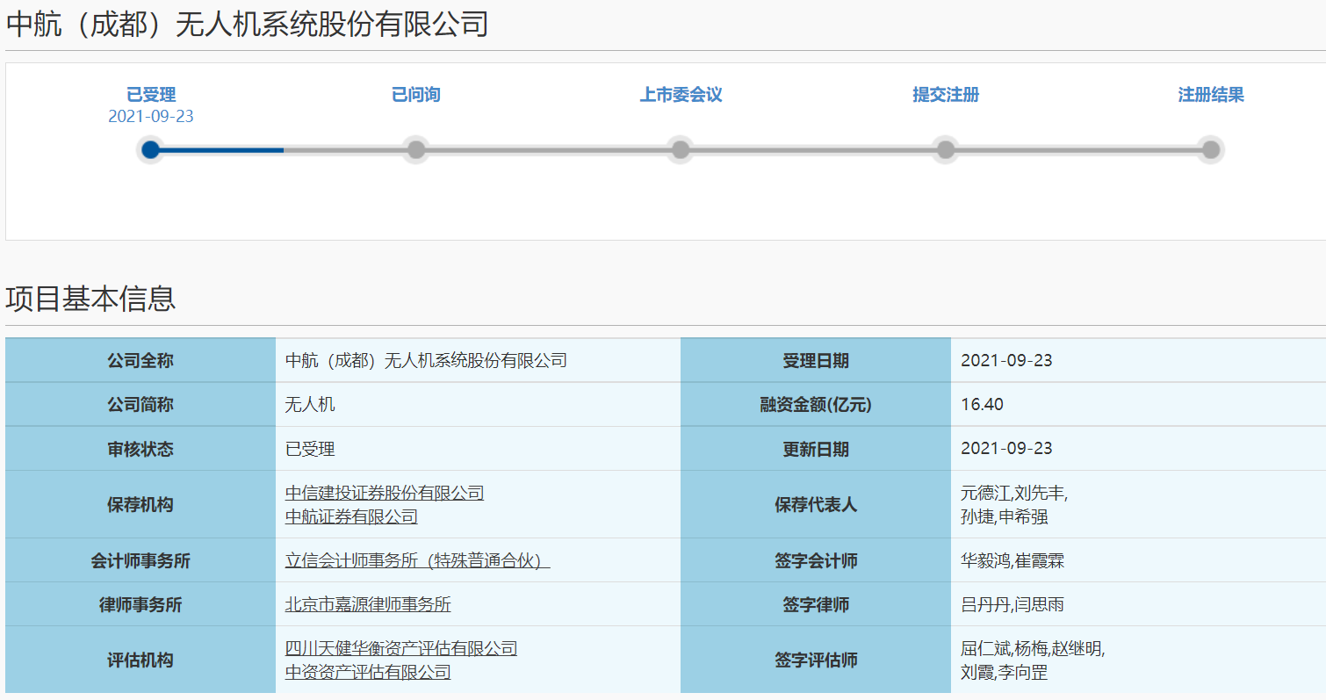Click the page title 中航（成都）无人机系统股份有限公司

[247, 25]
